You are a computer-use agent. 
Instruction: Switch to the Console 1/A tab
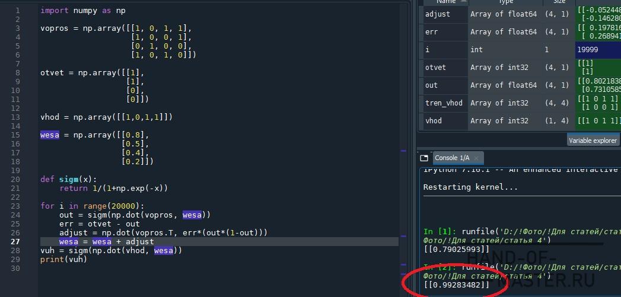pyautogui.click(x=451, y=158)
